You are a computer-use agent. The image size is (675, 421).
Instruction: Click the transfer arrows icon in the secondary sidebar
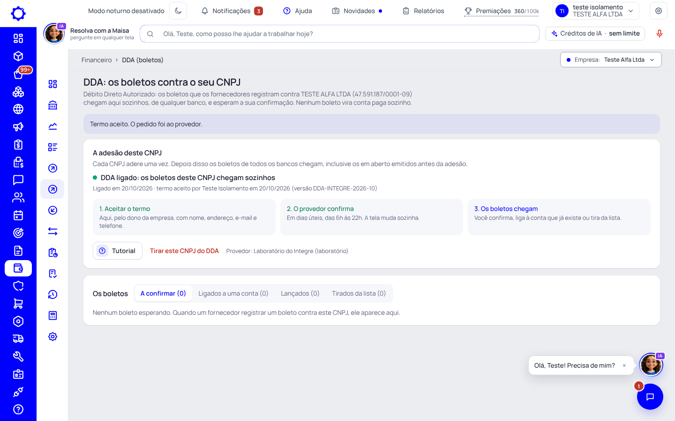coord(52,232)
